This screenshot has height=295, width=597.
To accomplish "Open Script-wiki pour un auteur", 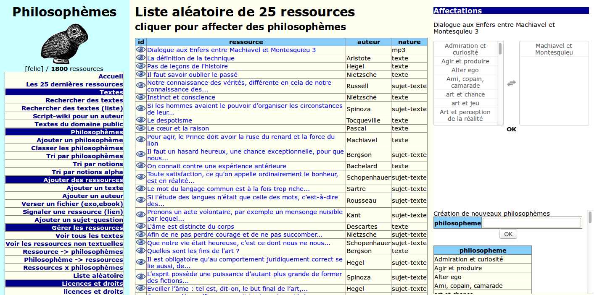I will point(78,116).
